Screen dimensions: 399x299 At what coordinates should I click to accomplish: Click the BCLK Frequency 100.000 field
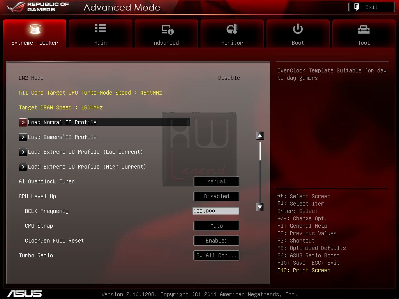click(x=216, y=211)
